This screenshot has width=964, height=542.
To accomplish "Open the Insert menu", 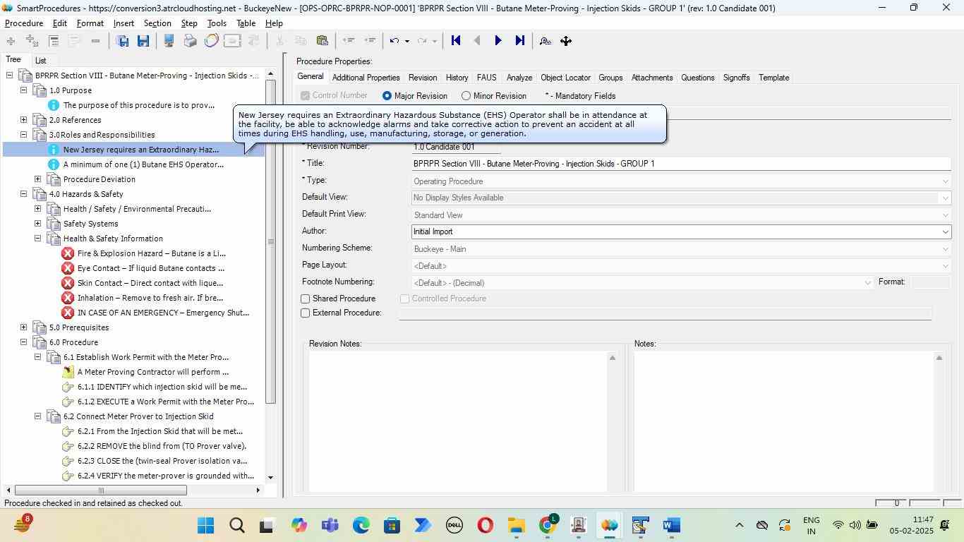I will point(123,23).
